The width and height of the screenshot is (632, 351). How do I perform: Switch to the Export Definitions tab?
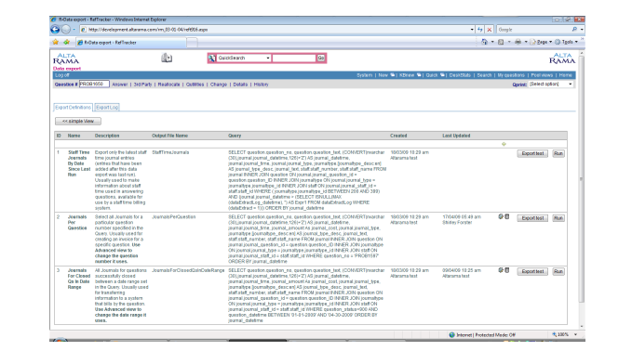pos(73,108)
